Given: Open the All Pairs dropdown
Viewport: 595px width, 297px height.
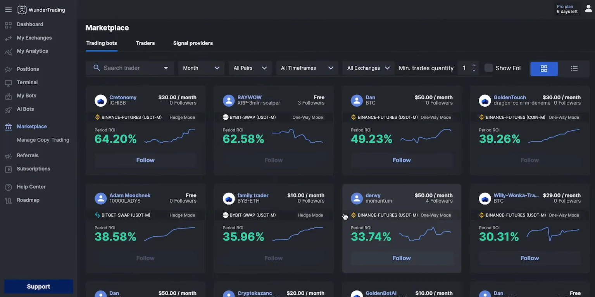Looking at the screenshot, I should click(250, 68).
